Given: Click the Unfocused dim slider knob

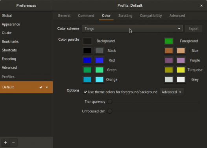Looking at the screenshot, I should 110,111.
